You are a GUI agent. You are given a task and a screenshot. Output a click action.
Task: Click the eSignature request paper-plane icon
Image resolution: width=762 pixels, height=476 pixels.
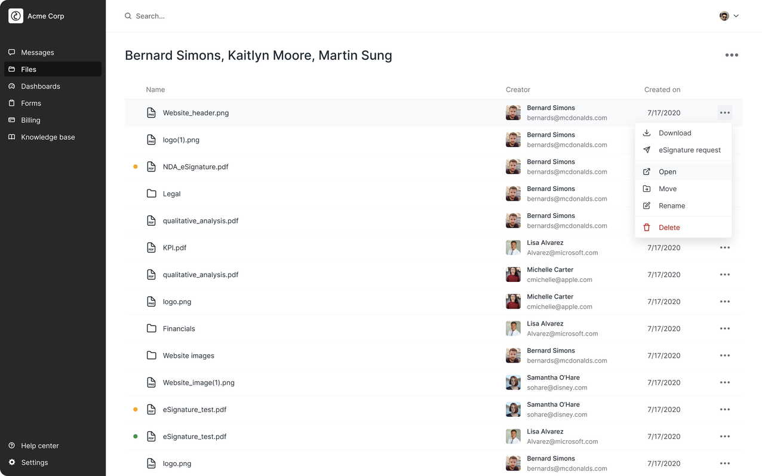coord(647,150)
